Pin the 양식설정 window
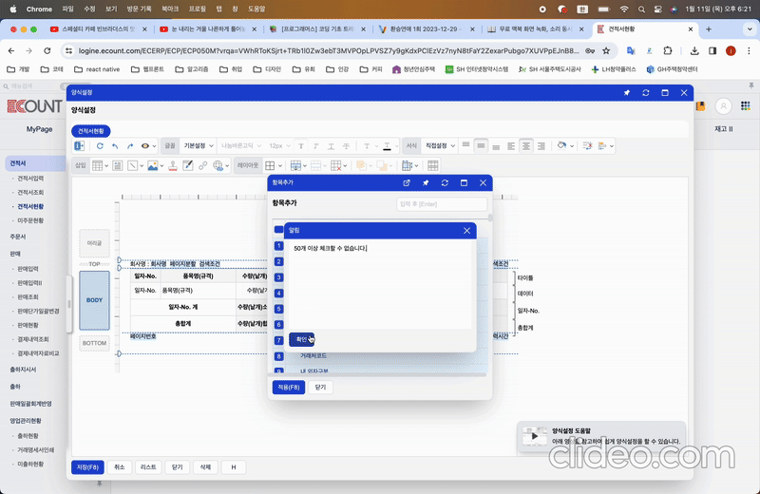The image size is (760, 494). point(627,93)
